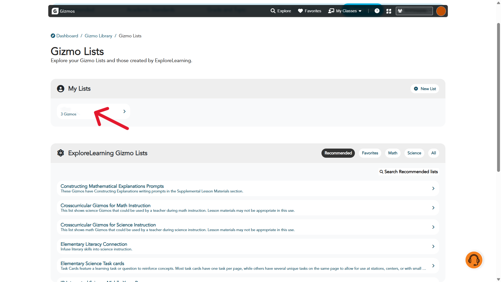This screenshot has height=282, width=501.
Task: Click the orange user avatar circle
Action: 441,11
